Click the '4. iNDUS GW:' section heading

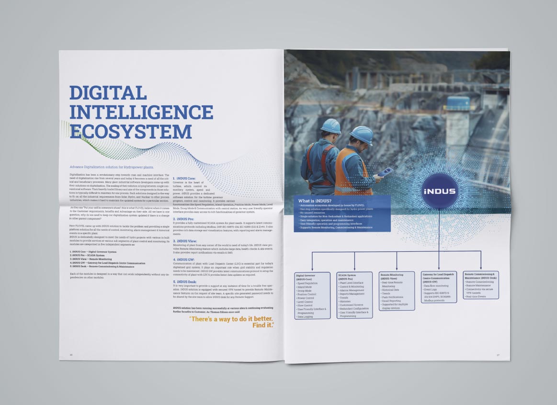coord(183,259)
